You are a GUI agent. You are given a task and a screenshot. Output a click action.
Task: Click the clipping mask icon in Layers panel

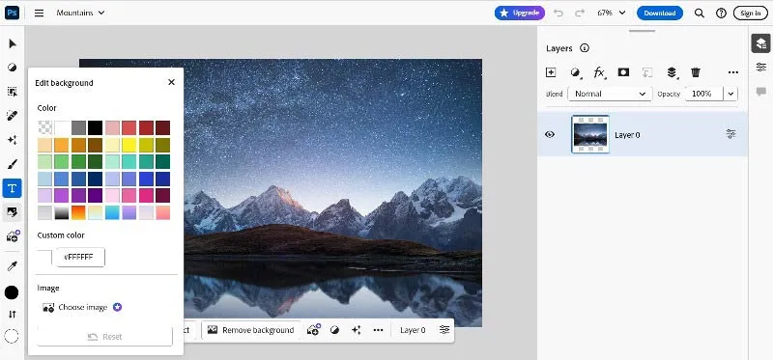pos(647,72)
